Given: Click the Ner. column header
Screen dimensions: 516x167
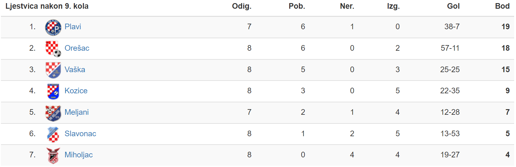Looking at the screenshot, I should coord(347,6).
